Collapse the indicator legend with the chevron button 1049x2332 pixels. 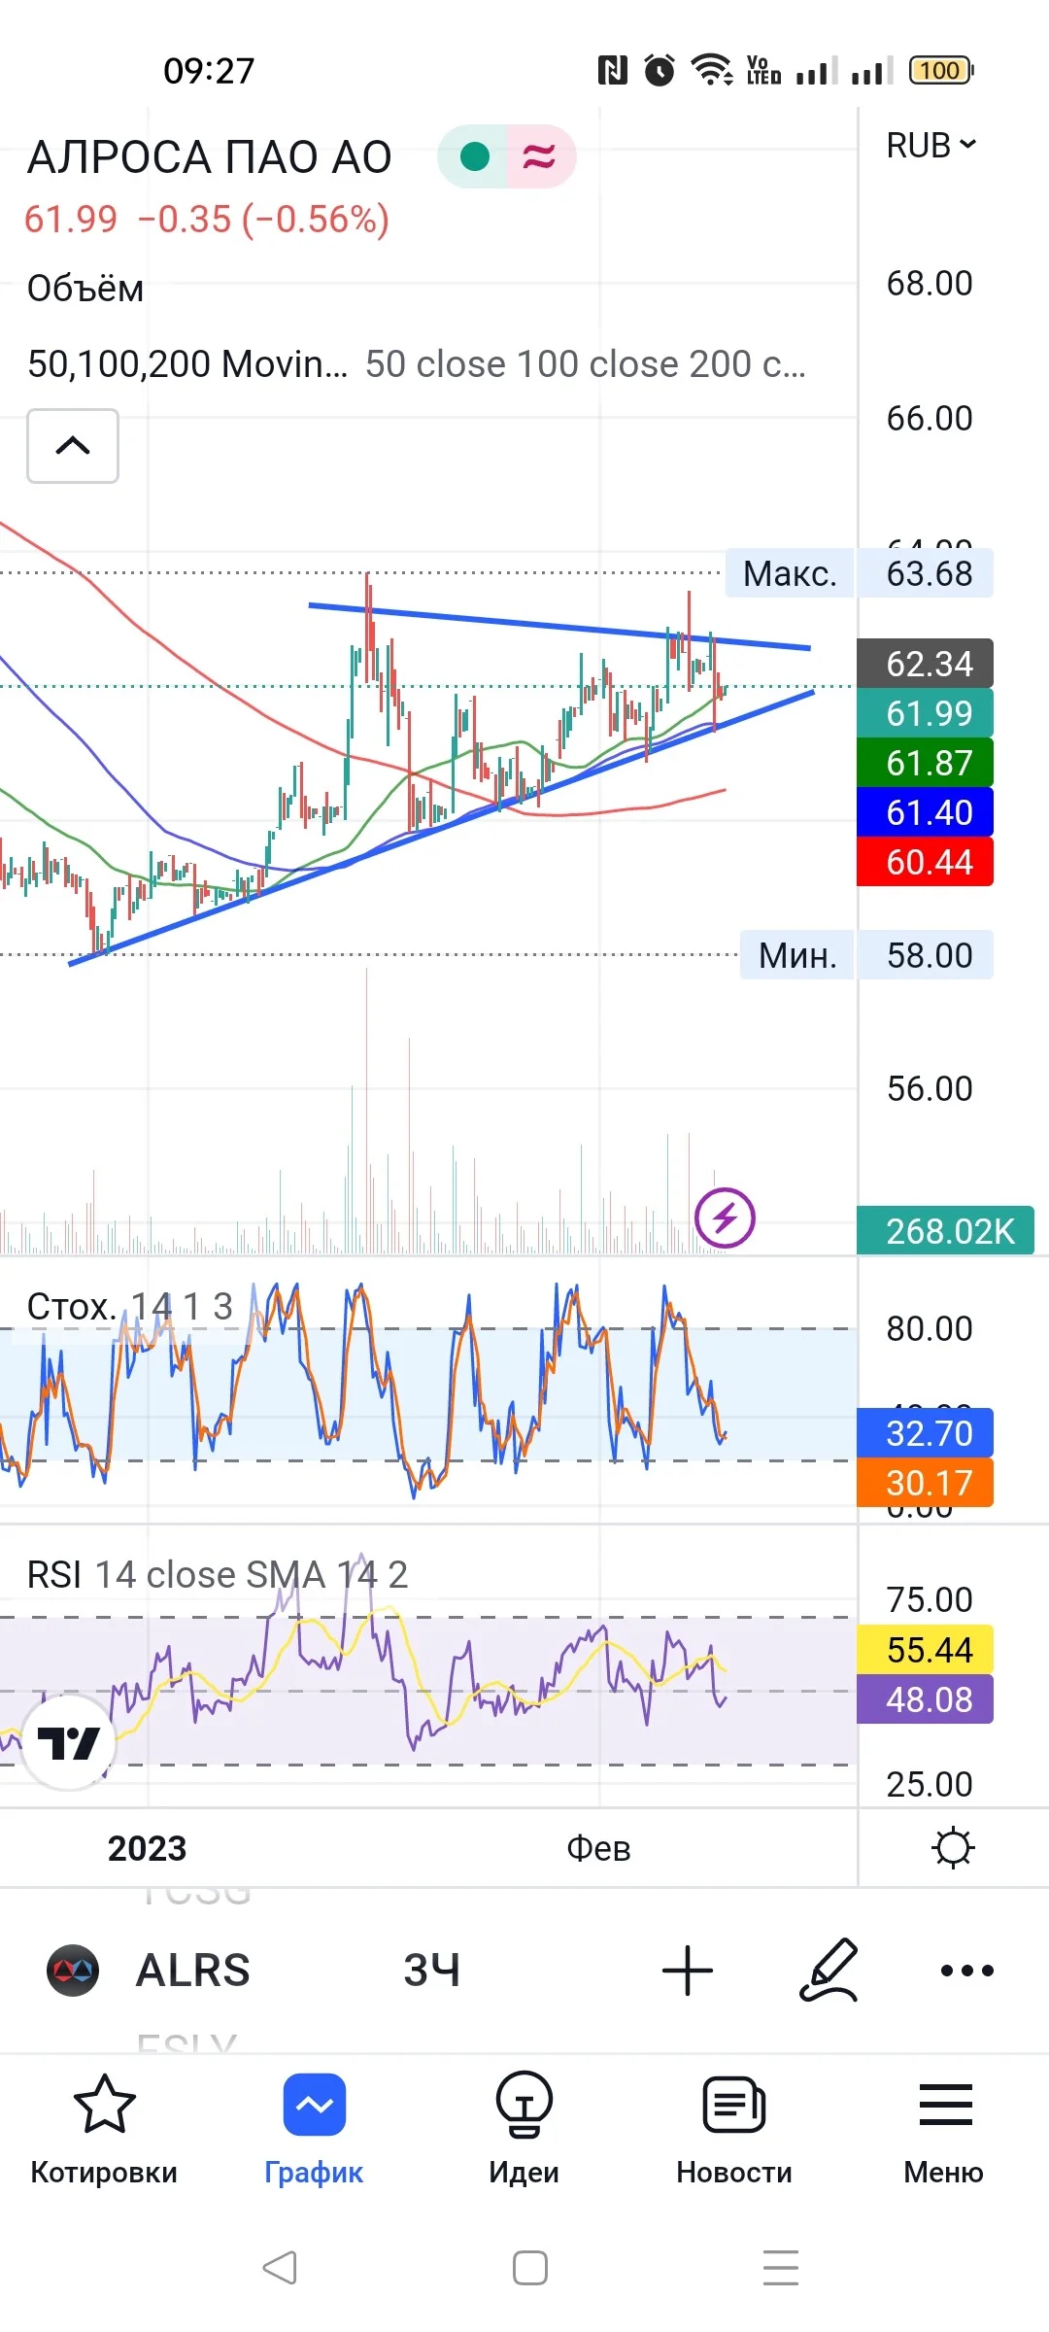point(73,446)
